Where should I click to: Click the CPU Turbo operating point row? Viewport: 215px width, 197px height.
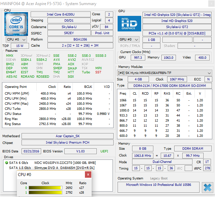coord(57,109)
